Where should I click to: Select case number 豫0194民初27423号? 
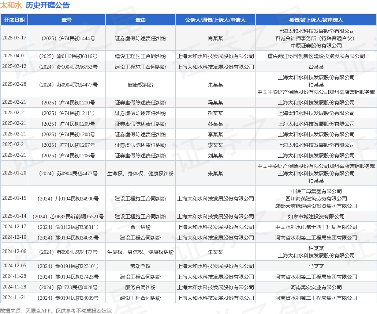pyautogui.click(x=68, y=277)
